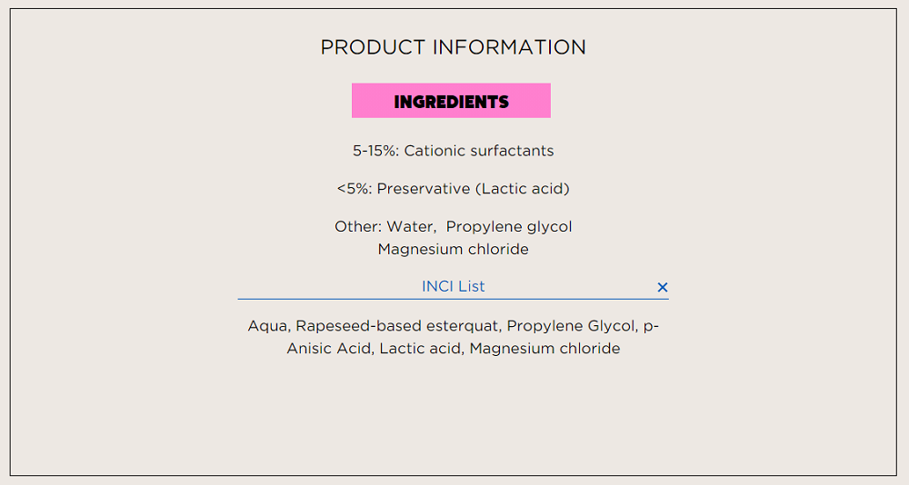This screenshot has width=909, height=485.
Task: Collapse the INCI List with the X icon
Action: coord(662,287)
